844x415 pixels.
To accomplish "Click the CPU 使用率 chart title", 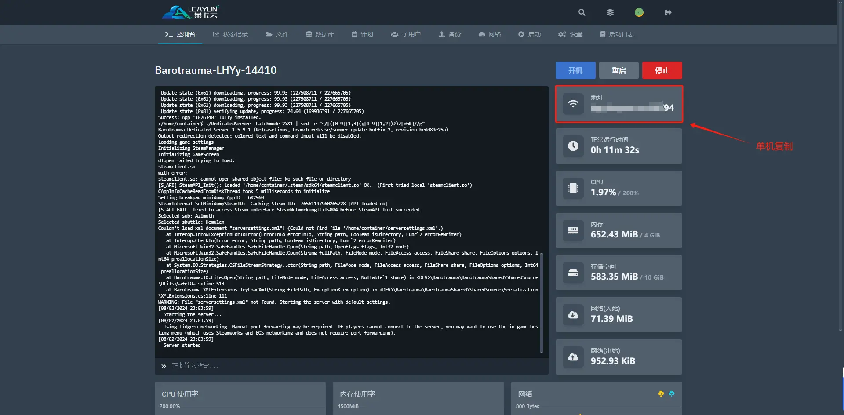I will [x=180, y=394].
